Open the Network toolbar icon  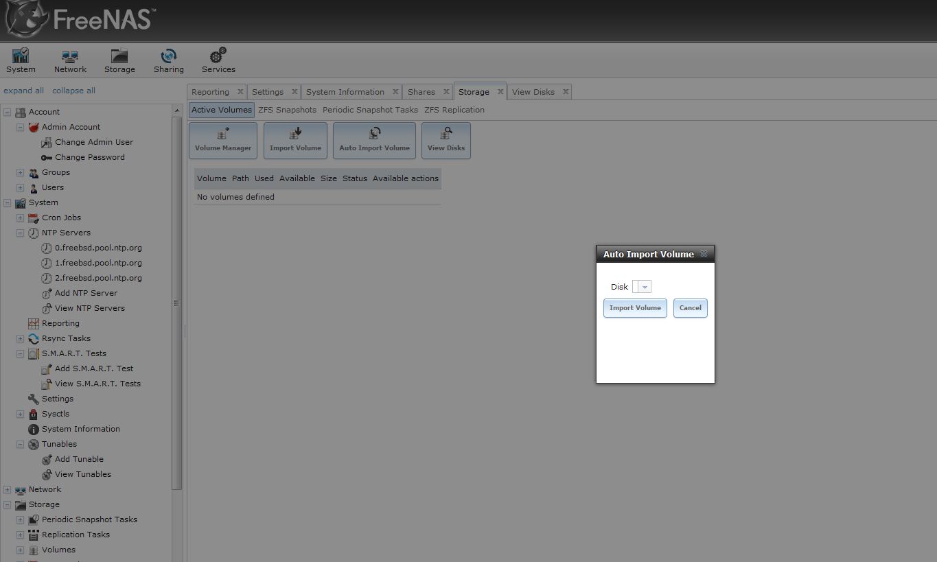click(70, 60)
